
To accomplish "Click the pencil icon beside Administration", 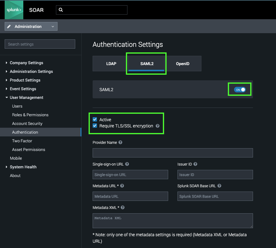I will (9, 26).
